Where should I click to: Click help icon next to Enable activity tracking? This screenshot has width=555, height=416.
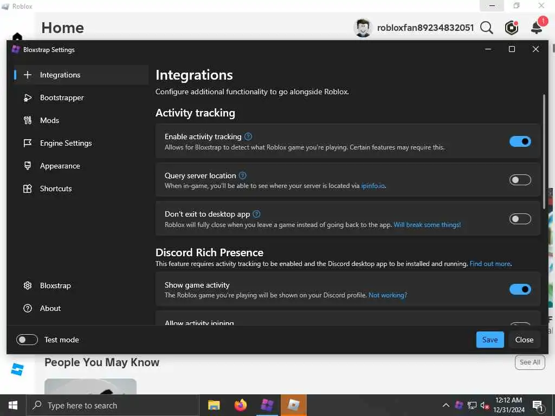[248, 136]
